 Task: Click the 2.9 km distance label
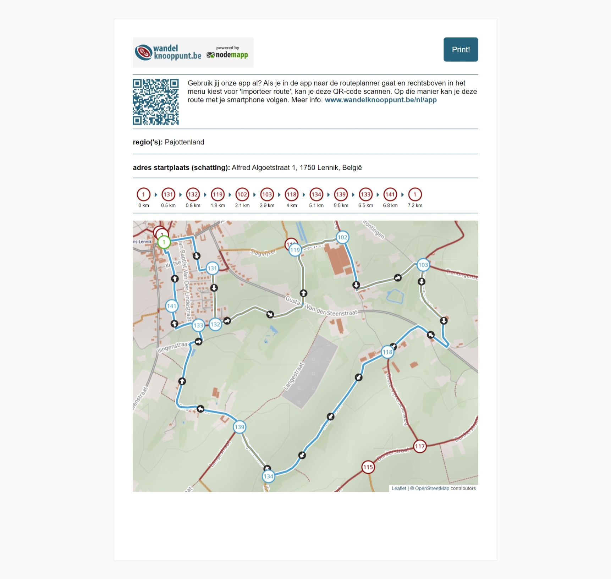click(x=267, y=205)
